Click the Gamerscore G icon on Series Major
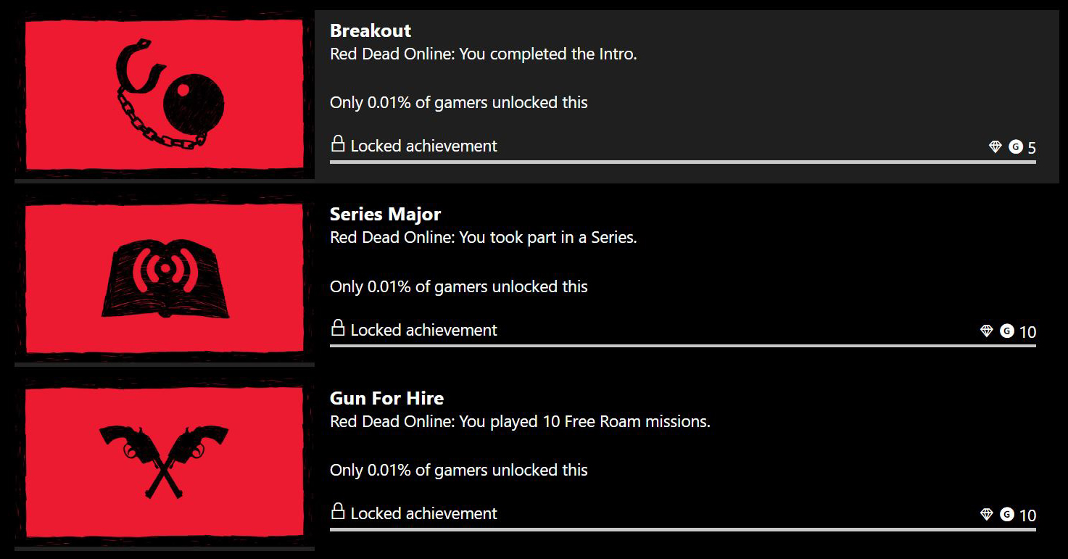The height and width of the screenshot is (559, 1068). [1007, 331]
